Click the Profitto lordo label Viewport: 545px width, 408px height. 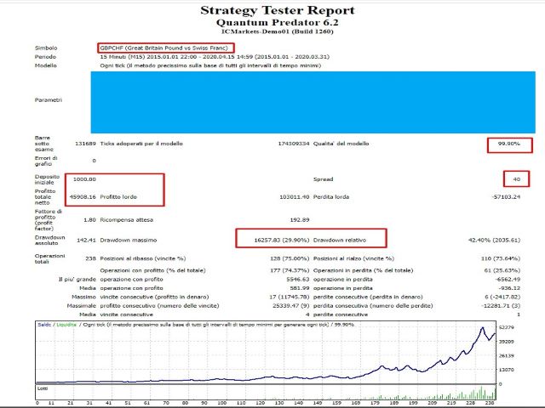click(x=118, y=196)
